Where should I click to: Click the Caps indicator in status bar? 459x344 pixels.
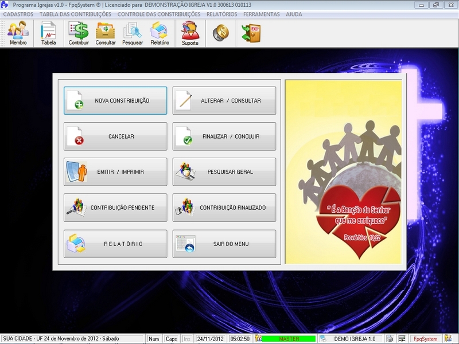(x=171, y=339)
